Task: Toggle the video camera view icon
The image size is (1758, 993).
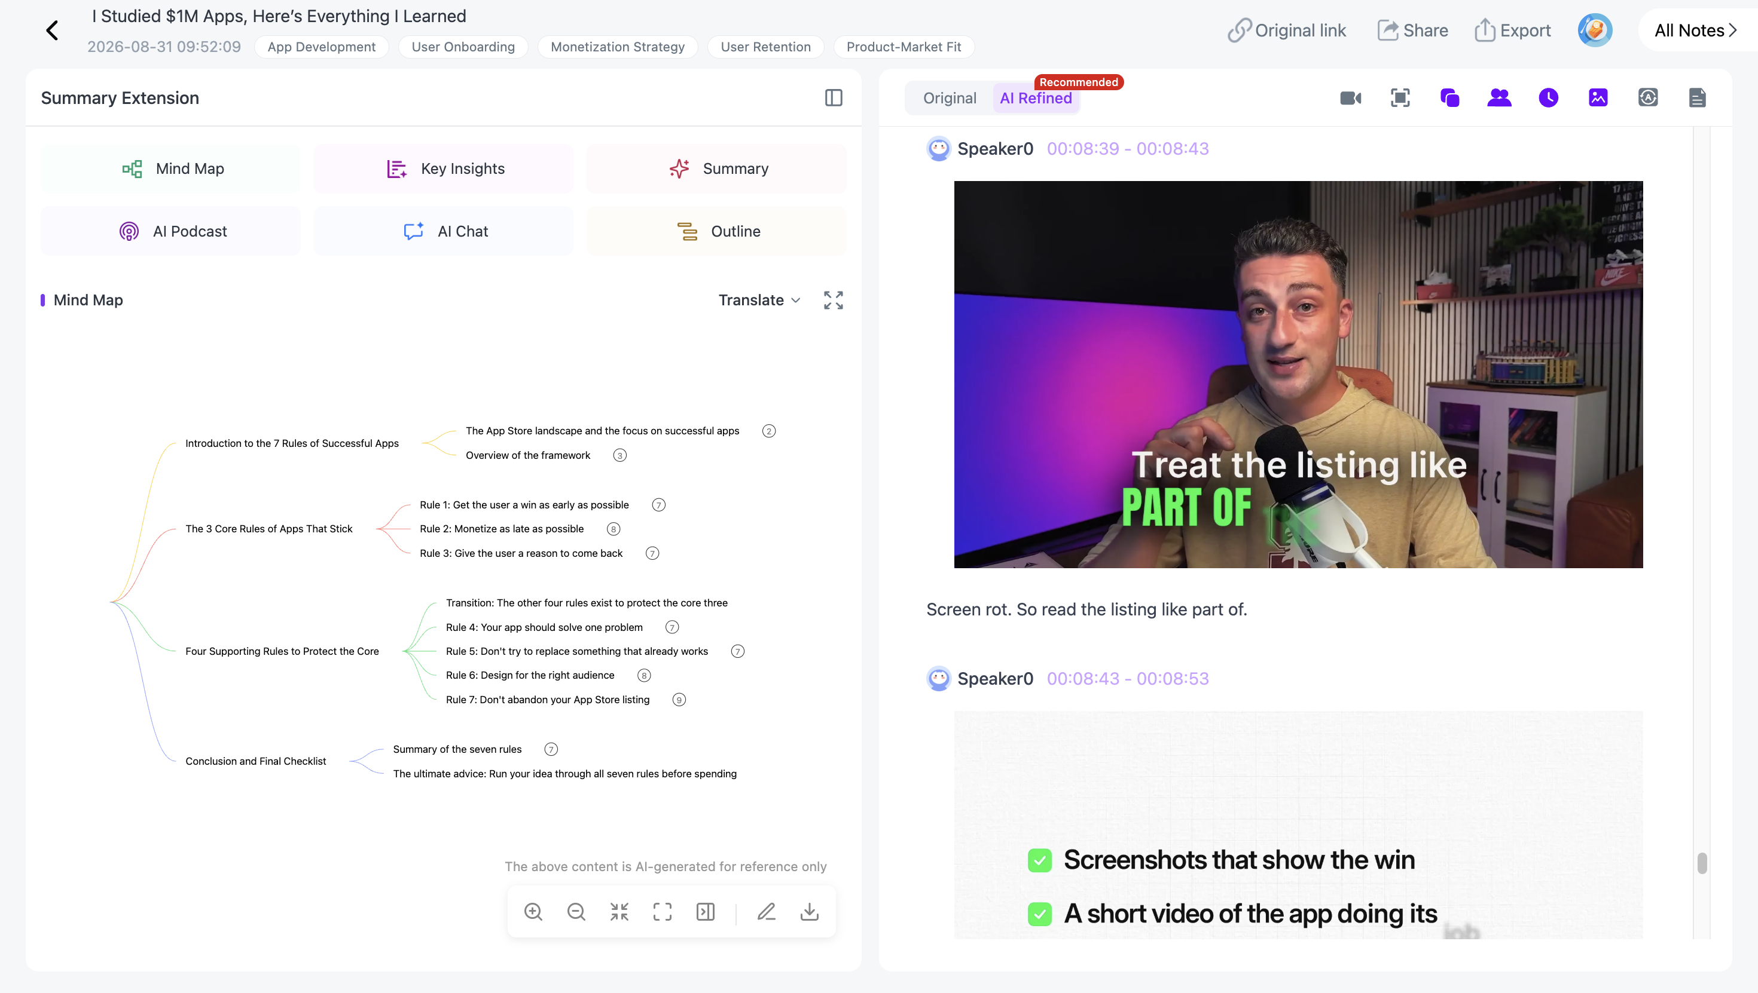Action: tap(1351, 98)
